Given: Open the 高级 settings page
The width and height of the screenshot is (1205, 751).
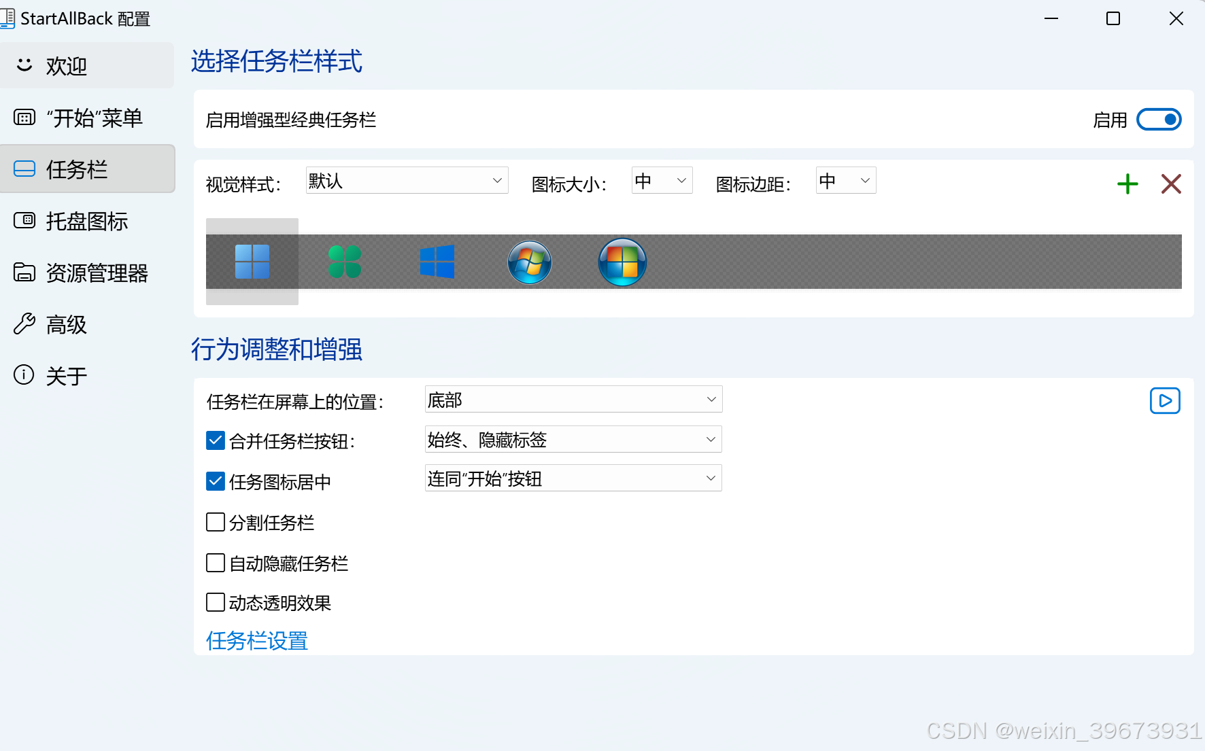Looking at the screenshot, I should tap(87, 324).
